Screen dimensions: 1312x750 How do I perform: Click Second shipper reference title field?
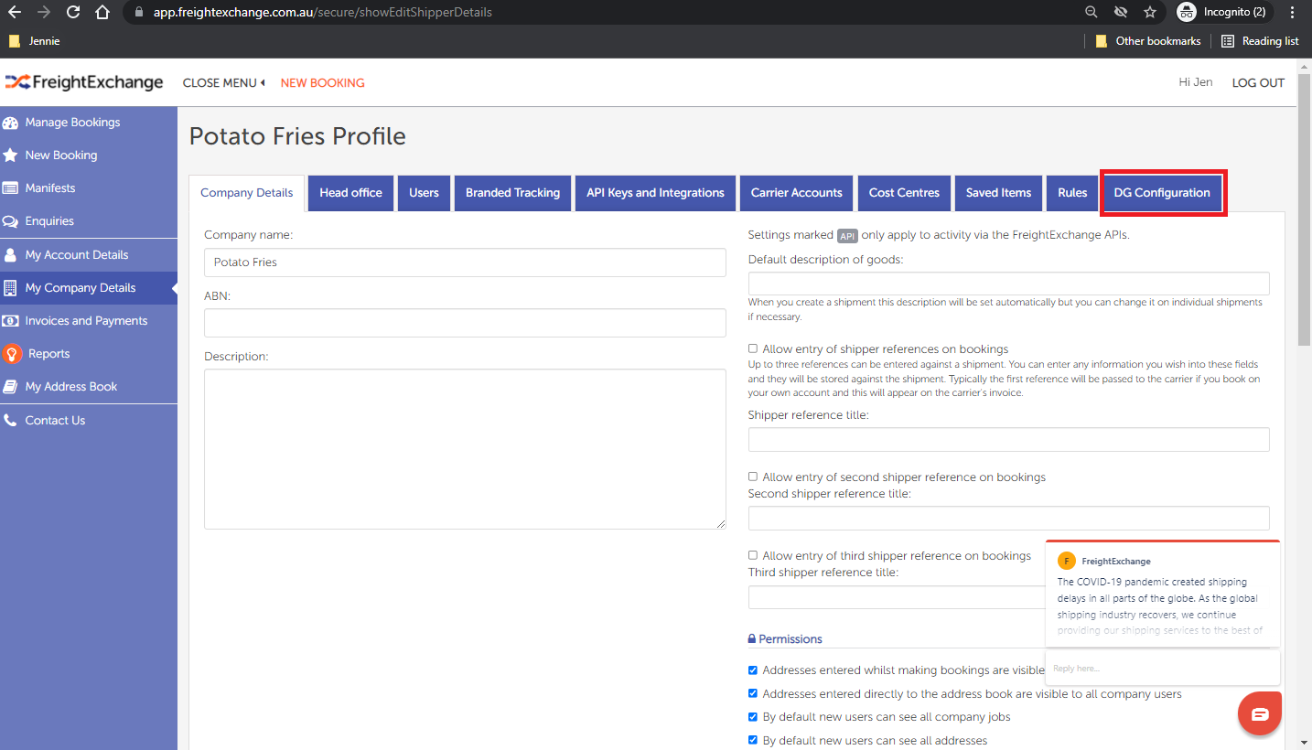tap(1009, 518)
